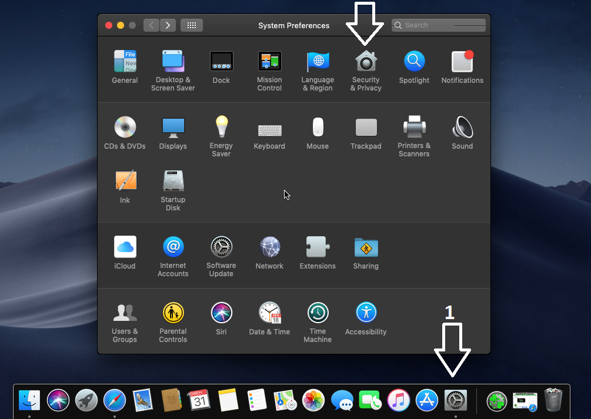Viewport: 591px width, 419px height.
Task: Open Safari from the Dock
Action: 115,400
